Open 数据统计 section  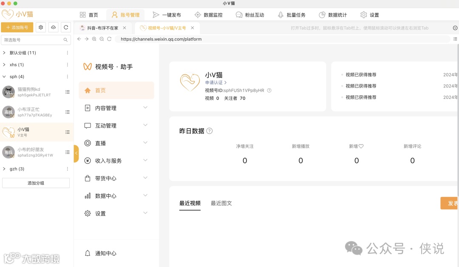[x=333, y=15]
